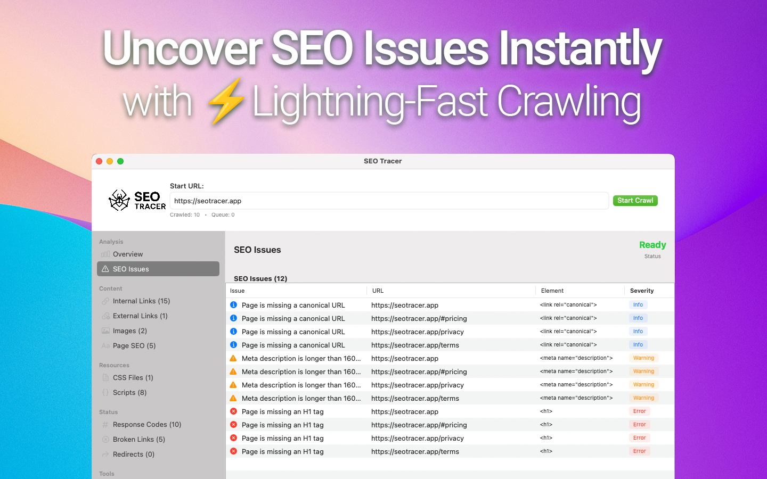Viewport: 767px width, 479px height.
Task: Click <h1> element for privacy row
Action: coord(546,438)
